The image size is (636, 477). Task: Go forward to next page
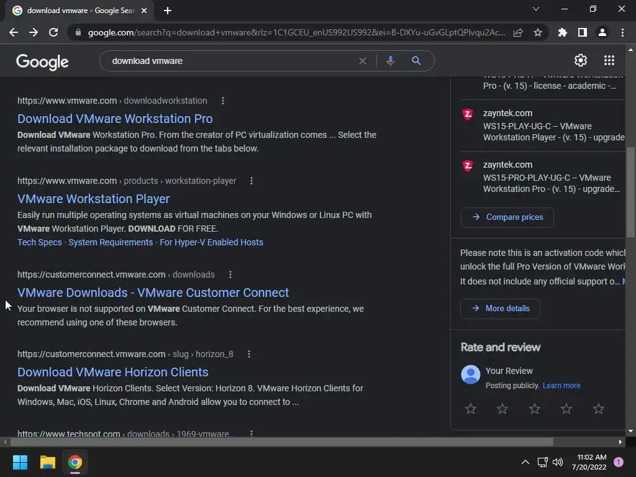34,32
